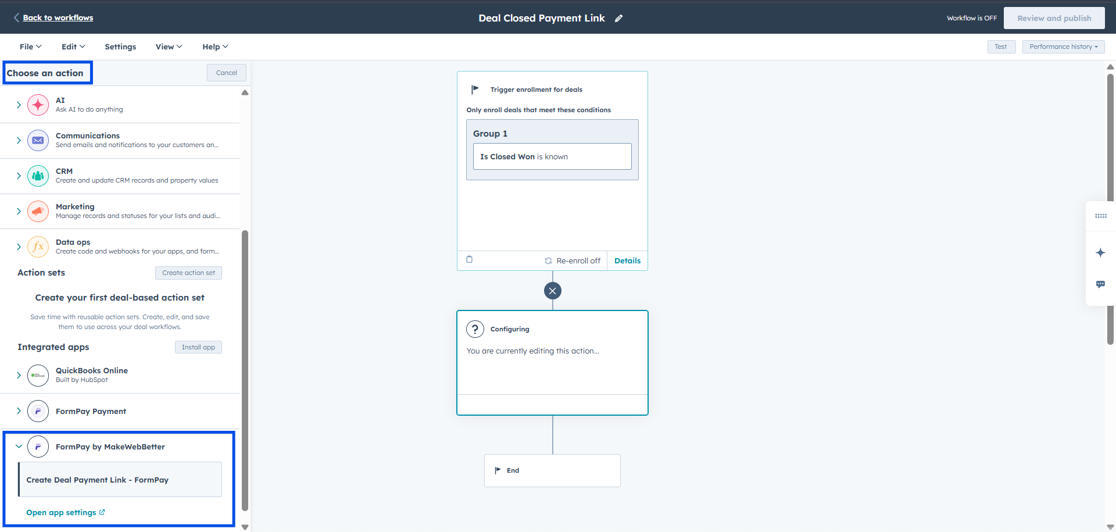Open the File menu
Screen dimensions: 1116x532
tap(30, 47)
